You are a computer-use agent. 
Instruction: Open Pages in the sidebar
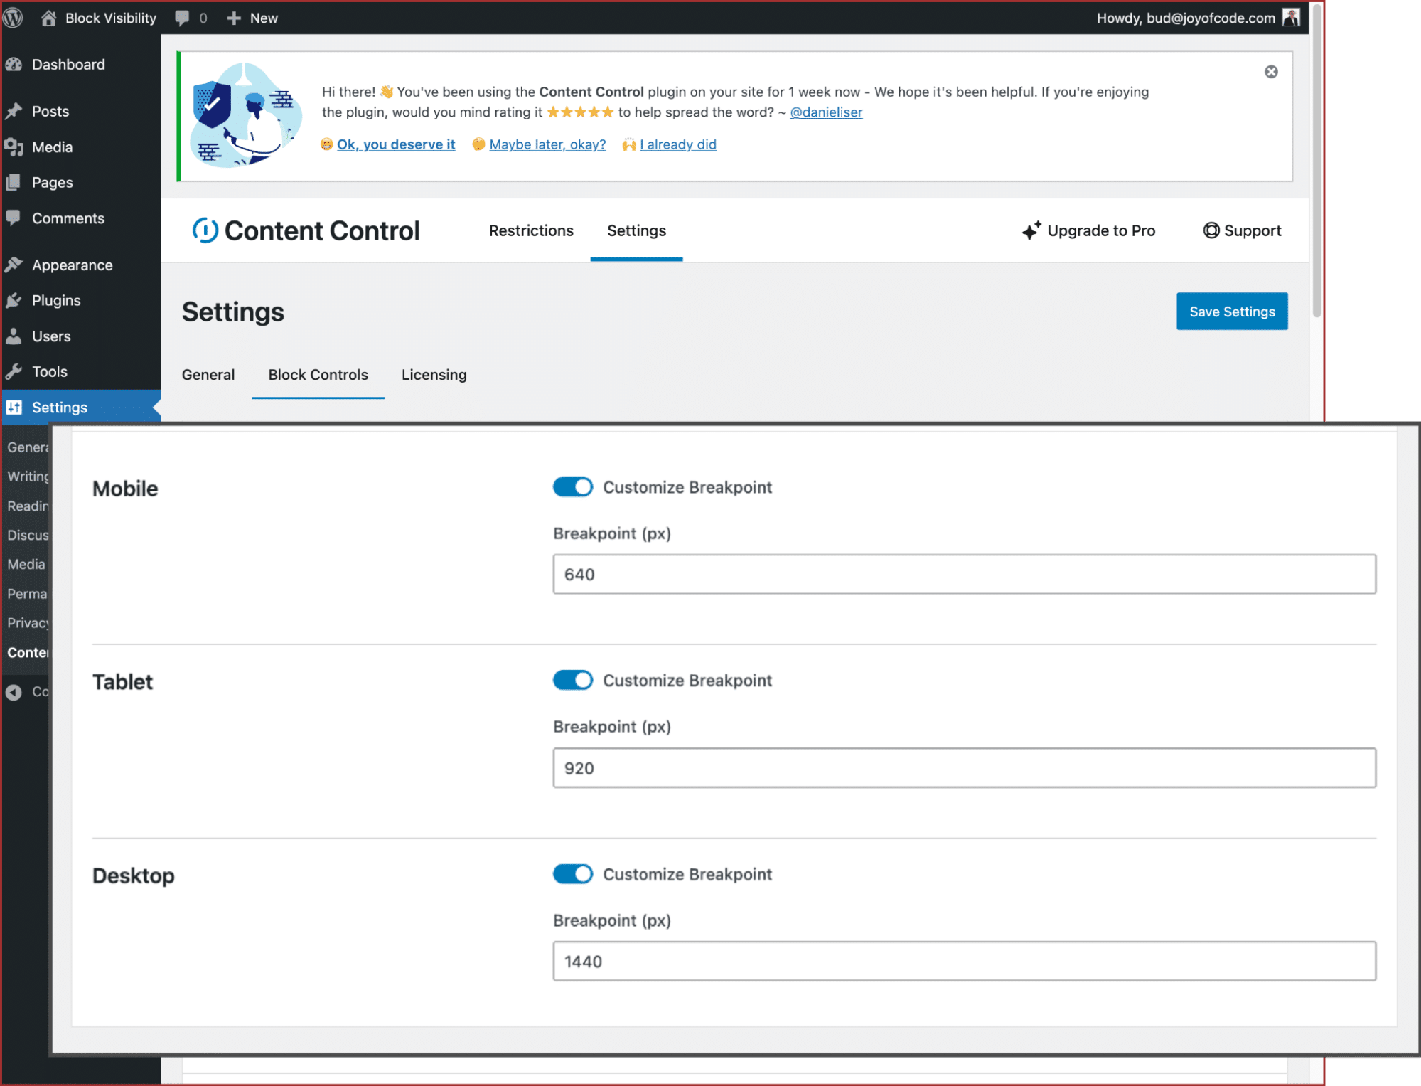80,183
